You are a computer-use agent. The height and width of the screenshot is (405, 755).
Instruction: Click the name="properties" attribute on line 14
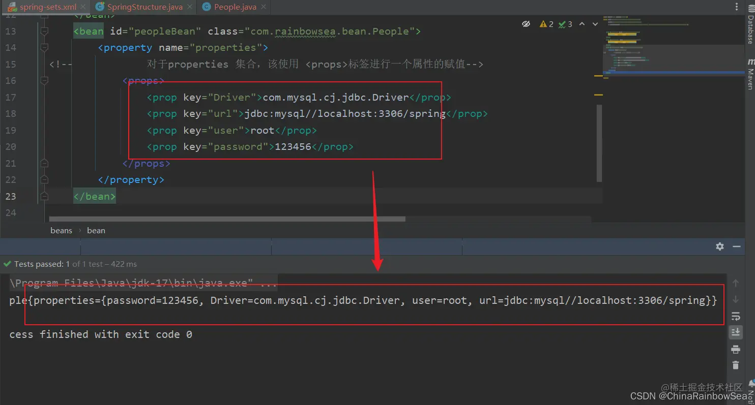[x=211, y=48]
